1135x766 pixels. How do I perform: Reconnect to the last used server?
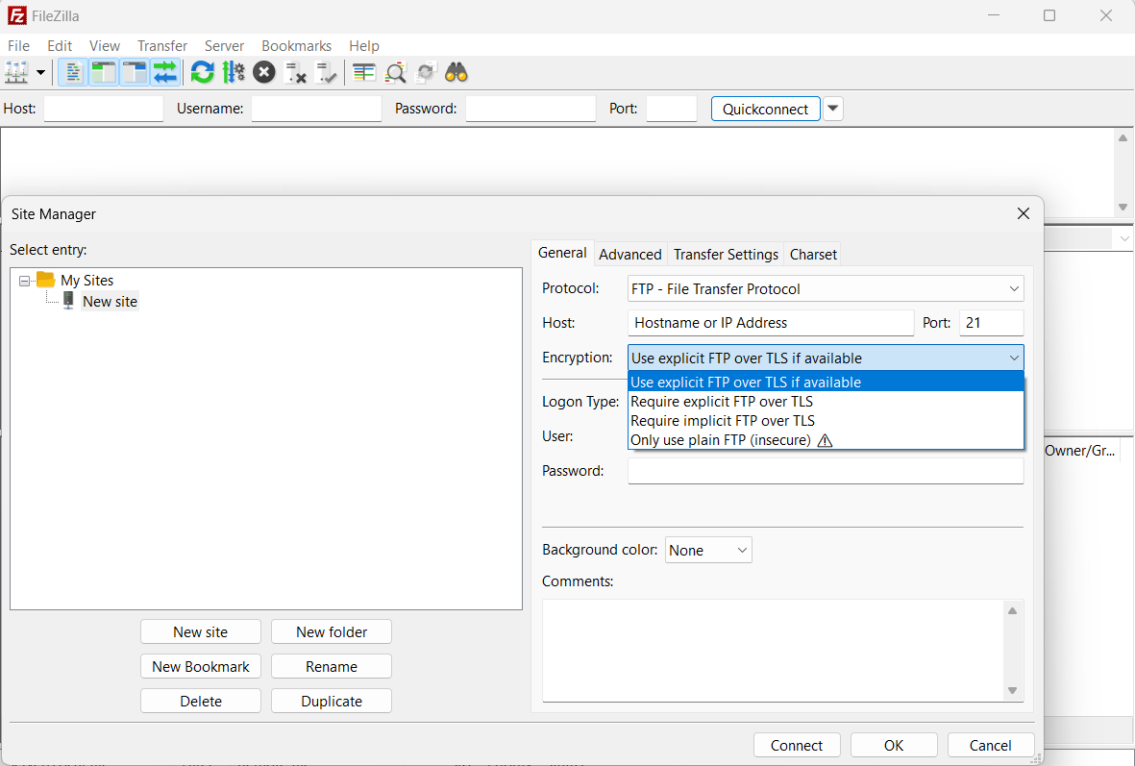point(326,72)
